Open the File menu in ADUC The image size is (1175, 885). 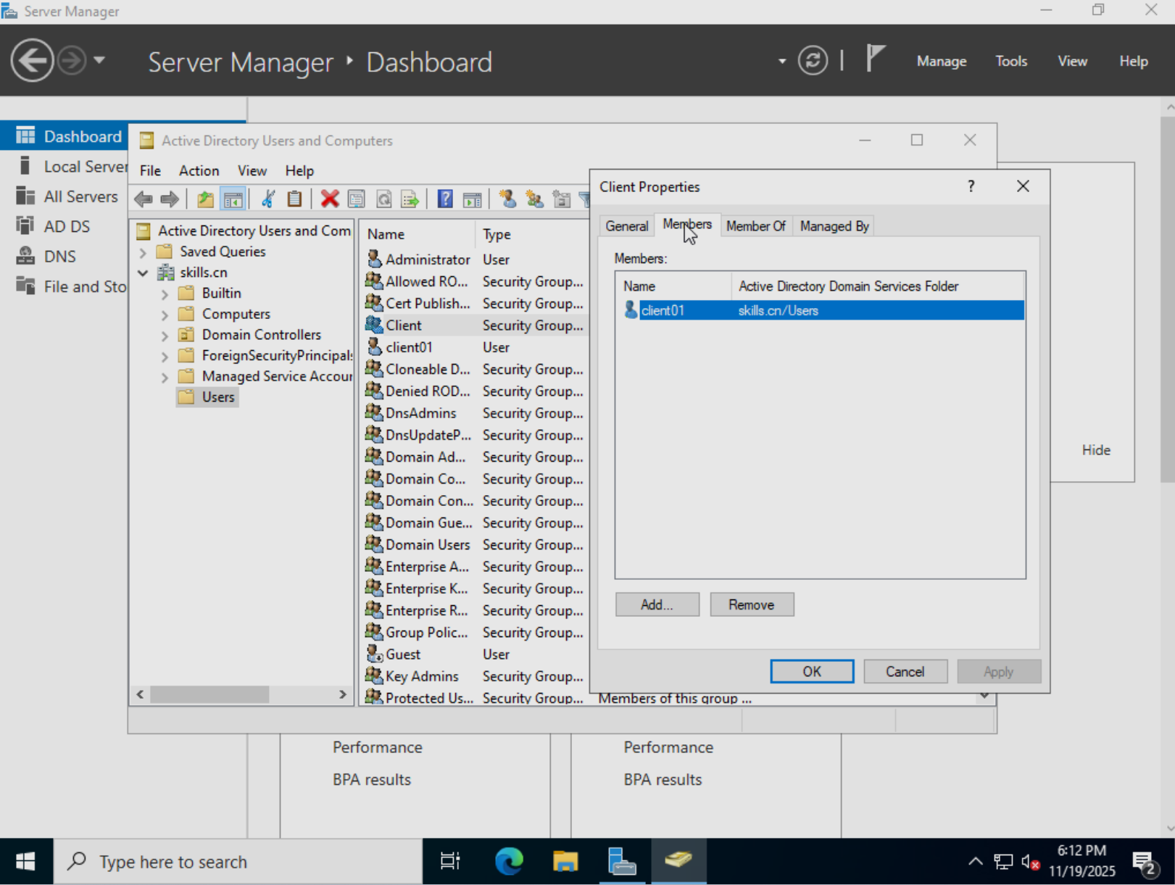(150, 170)
